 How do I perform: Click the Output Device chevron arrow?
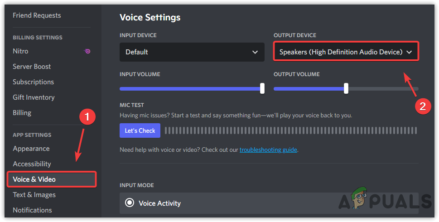(409, 52)
